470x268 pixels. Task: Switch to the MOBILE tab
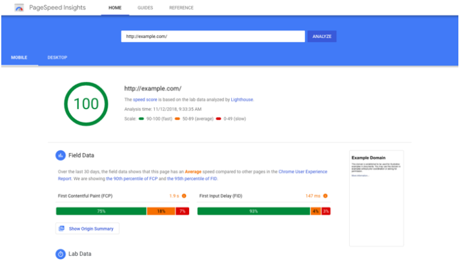pyautogui.click(x=19, y=57)
